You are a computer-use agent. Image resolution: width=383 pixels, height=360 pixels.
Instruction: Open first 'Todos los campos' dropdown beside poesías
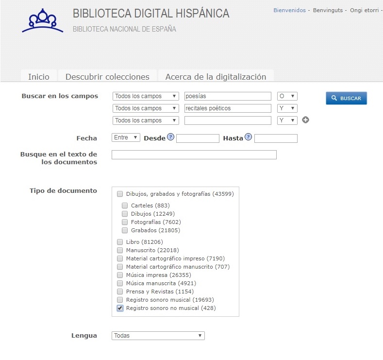(146, 96)
